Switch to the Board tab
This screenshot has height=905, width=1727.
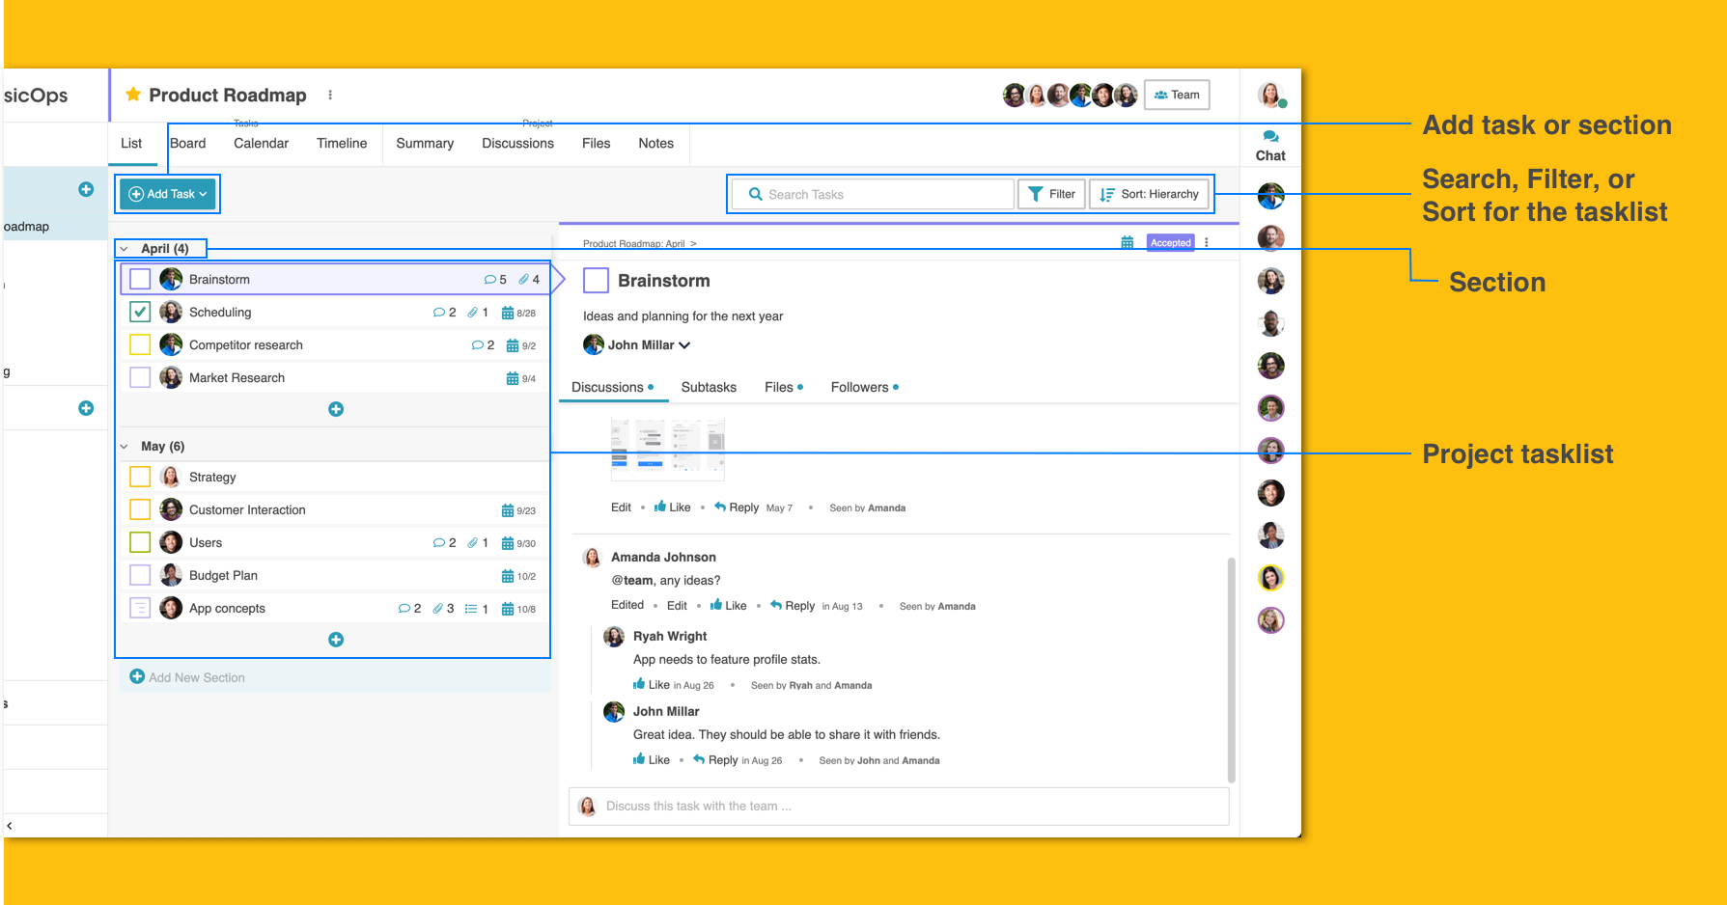coord(188,143)
